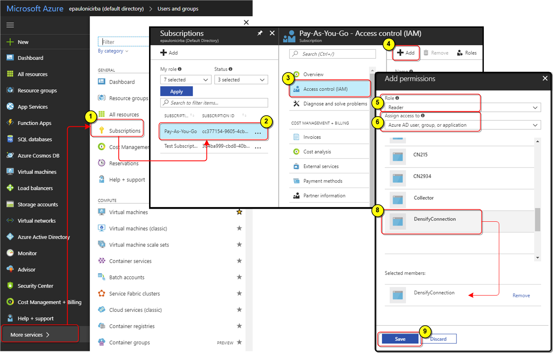Click the member list scrollbar thumb

(538, 219)
